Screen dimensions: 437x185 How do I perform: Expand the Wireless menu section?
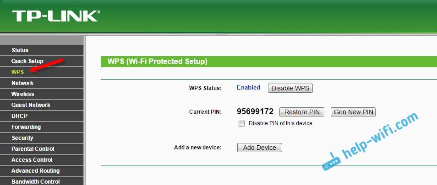pyautogui.click(x=23, y=94)
